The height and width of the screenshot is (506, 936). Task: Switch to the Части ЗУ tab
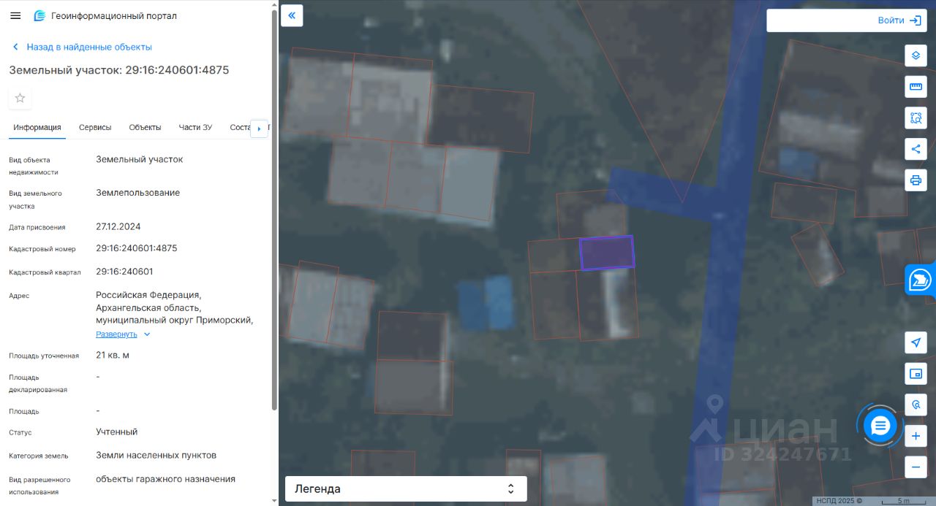[x=195, y=127]
